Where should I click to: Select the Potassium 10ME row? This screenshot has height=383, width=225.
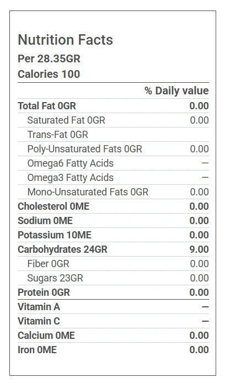(x=113, y=235)
